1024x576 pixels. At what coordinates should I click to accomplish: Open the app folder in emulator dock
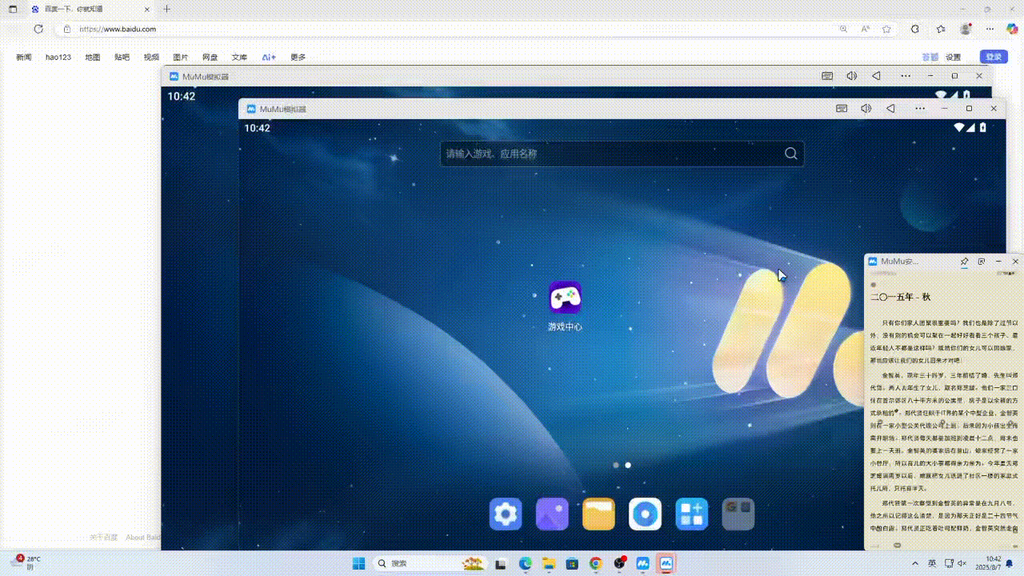pos(738,514)
